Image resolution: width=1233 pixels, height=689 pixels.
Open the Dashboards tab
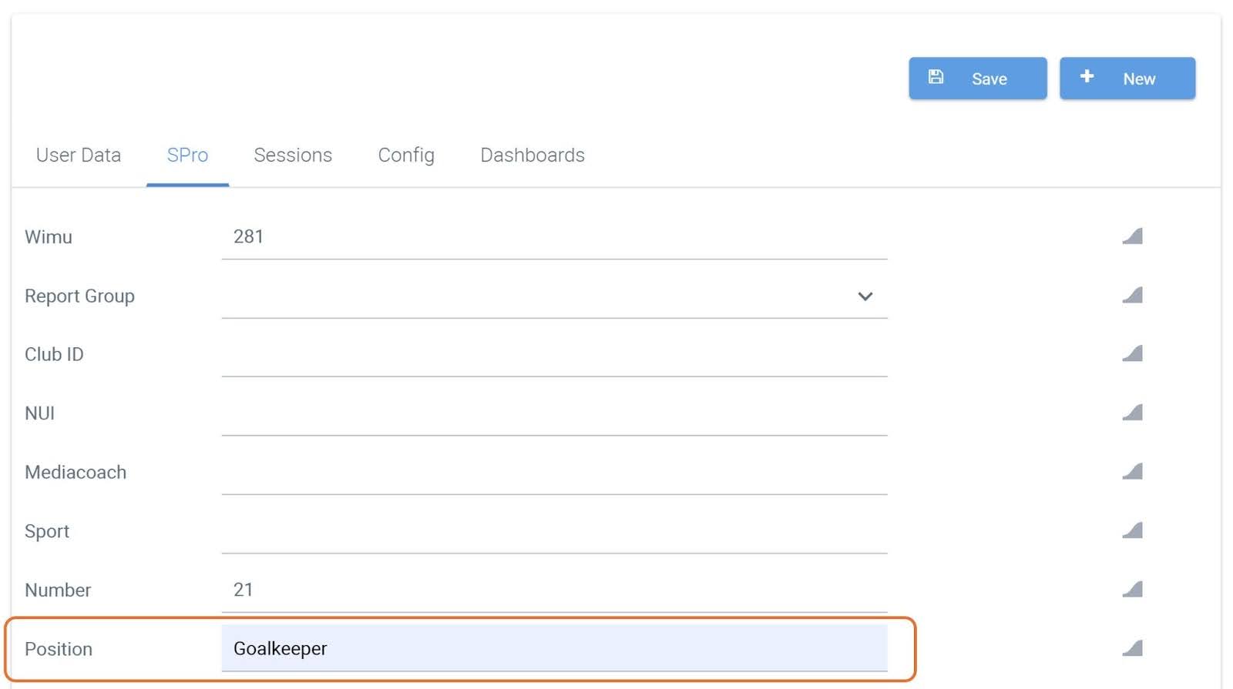533,156
